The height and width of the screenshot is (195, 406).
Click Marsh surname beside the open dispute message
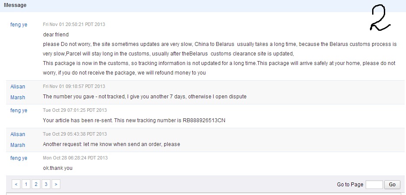[18, 97]
